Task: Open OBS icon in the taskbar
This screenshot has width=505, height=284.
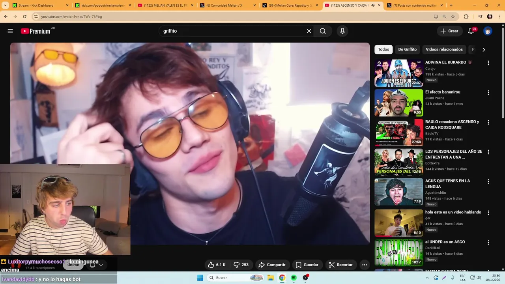Action: 305,278
